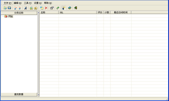Viewport: 169px width, 101px height.
Task: Click the red X delete icon
Action: 46,8
